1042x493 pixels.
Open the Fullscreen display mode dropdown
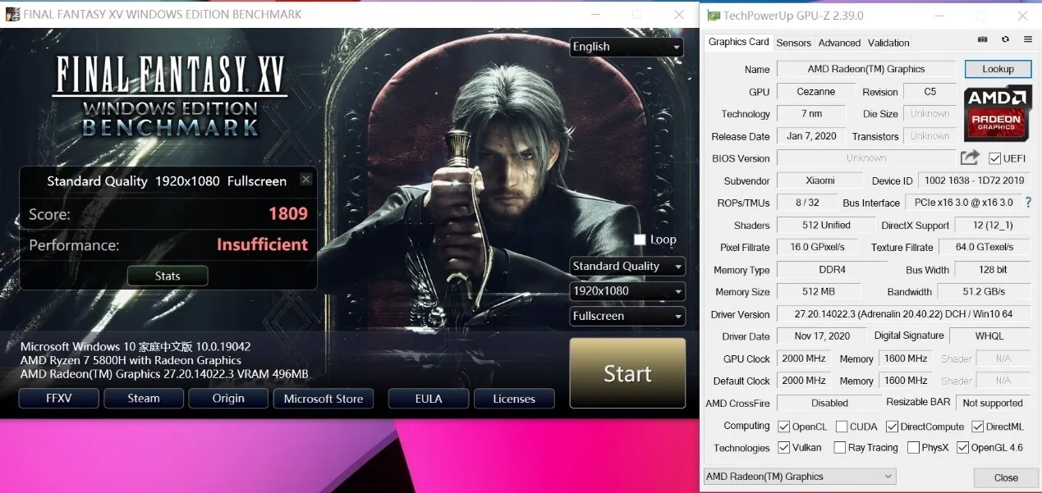click(627, 316)
